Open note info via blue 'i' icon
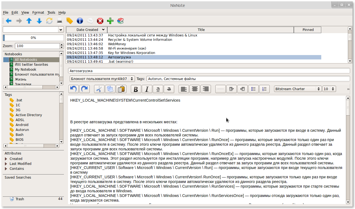Viewport: 355px width, 209px height. (x=80, y=21)
